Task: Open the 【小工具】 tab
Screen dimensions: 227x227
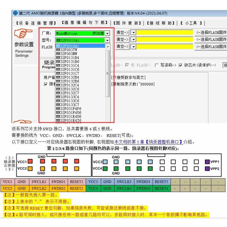Action: 191,23
